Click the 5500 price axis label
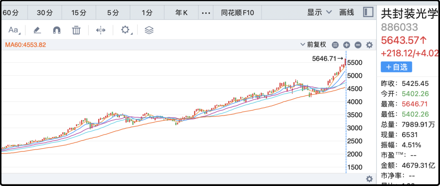The width and height of the screenshot is (440, 186). tap(355, 63)
